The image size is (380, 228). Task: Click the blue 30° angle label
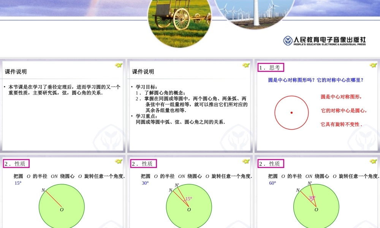pos(145,183)
